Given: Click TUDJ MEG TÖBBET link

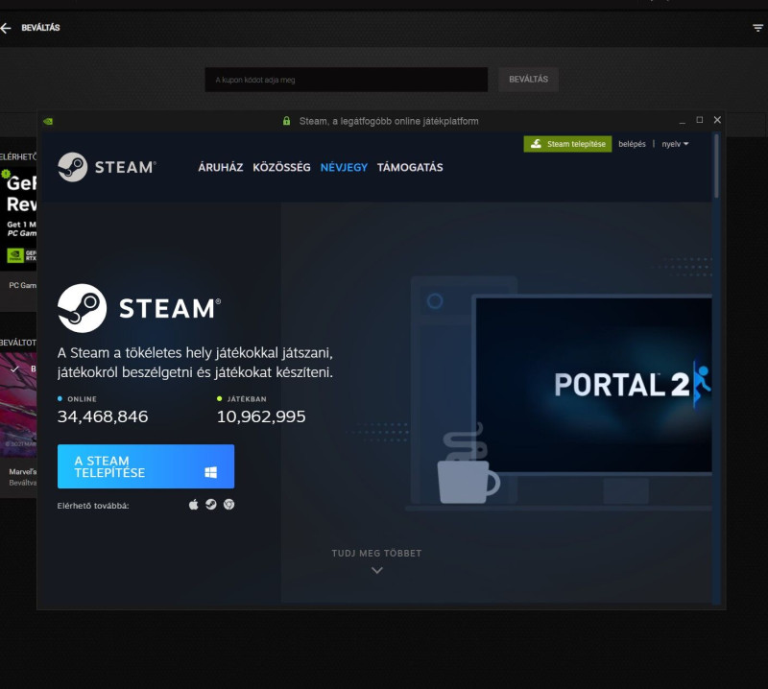Looking at the screenshot, I should 376,554.
